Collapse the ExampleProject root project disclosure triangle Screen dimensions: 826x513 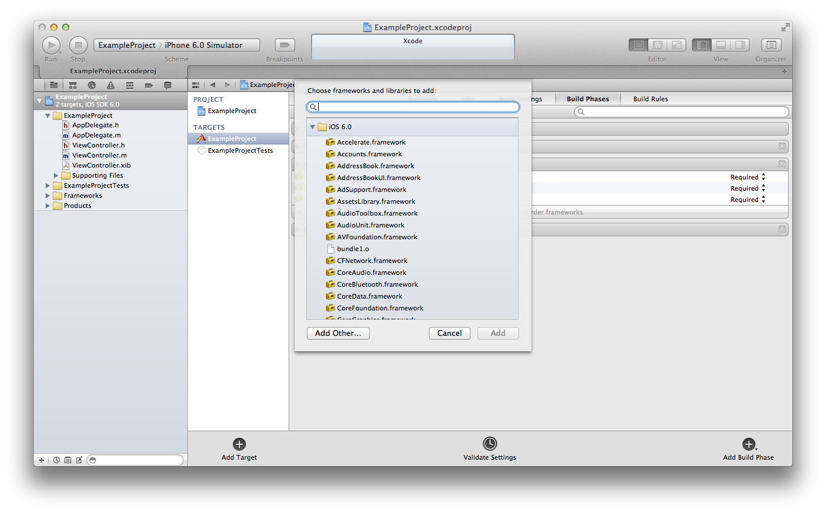[x=40, y=100]
